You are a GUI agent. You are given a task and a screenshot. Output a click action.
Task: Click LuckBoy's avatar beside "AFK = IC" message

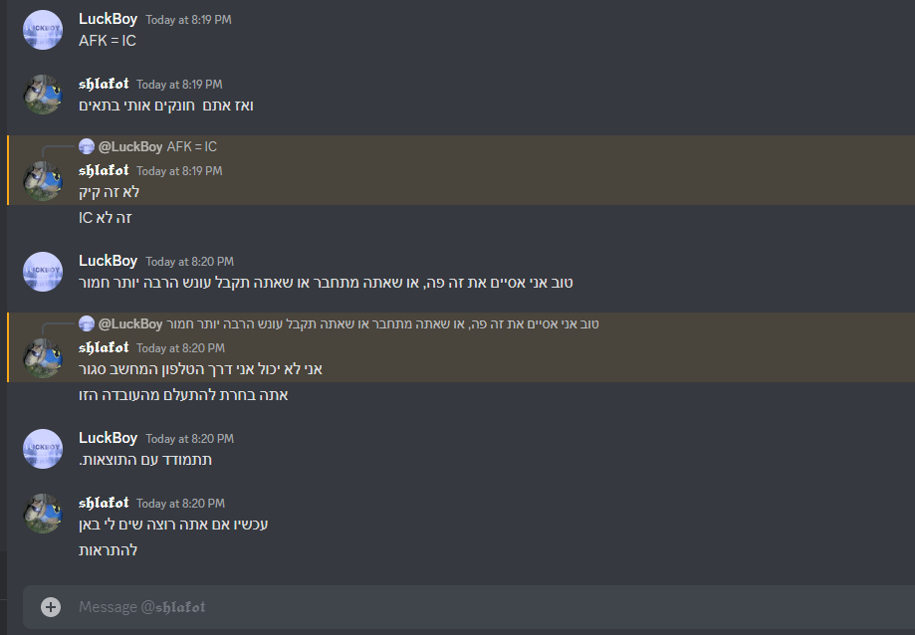(x=43, y=30)
